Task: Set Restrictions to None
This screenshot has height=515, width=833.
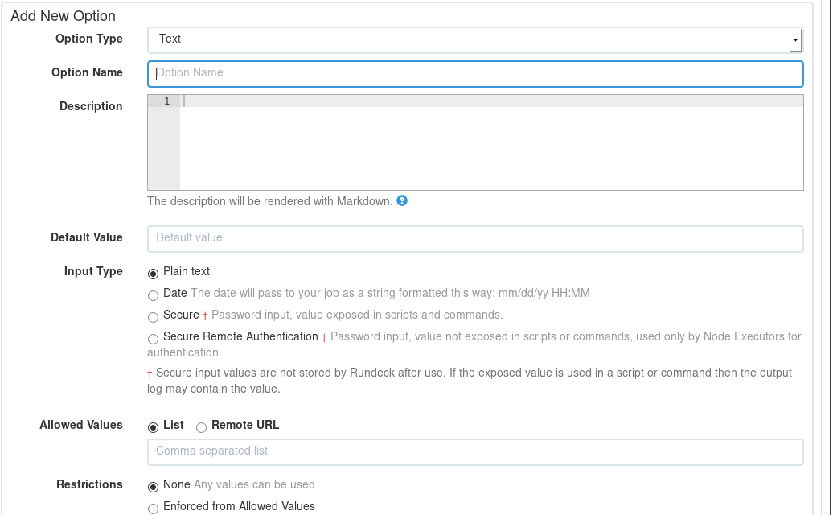Action: (153, 487)
